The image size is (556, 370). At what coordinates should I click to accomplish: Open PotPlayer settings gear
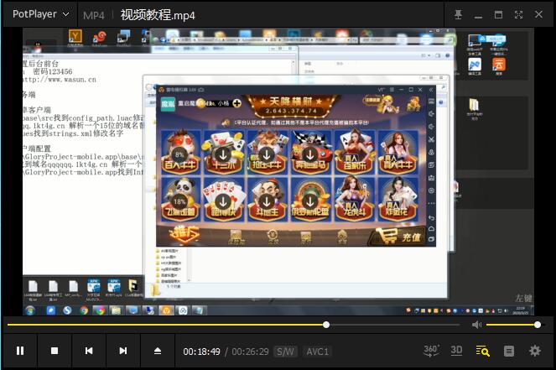[535, 351]
